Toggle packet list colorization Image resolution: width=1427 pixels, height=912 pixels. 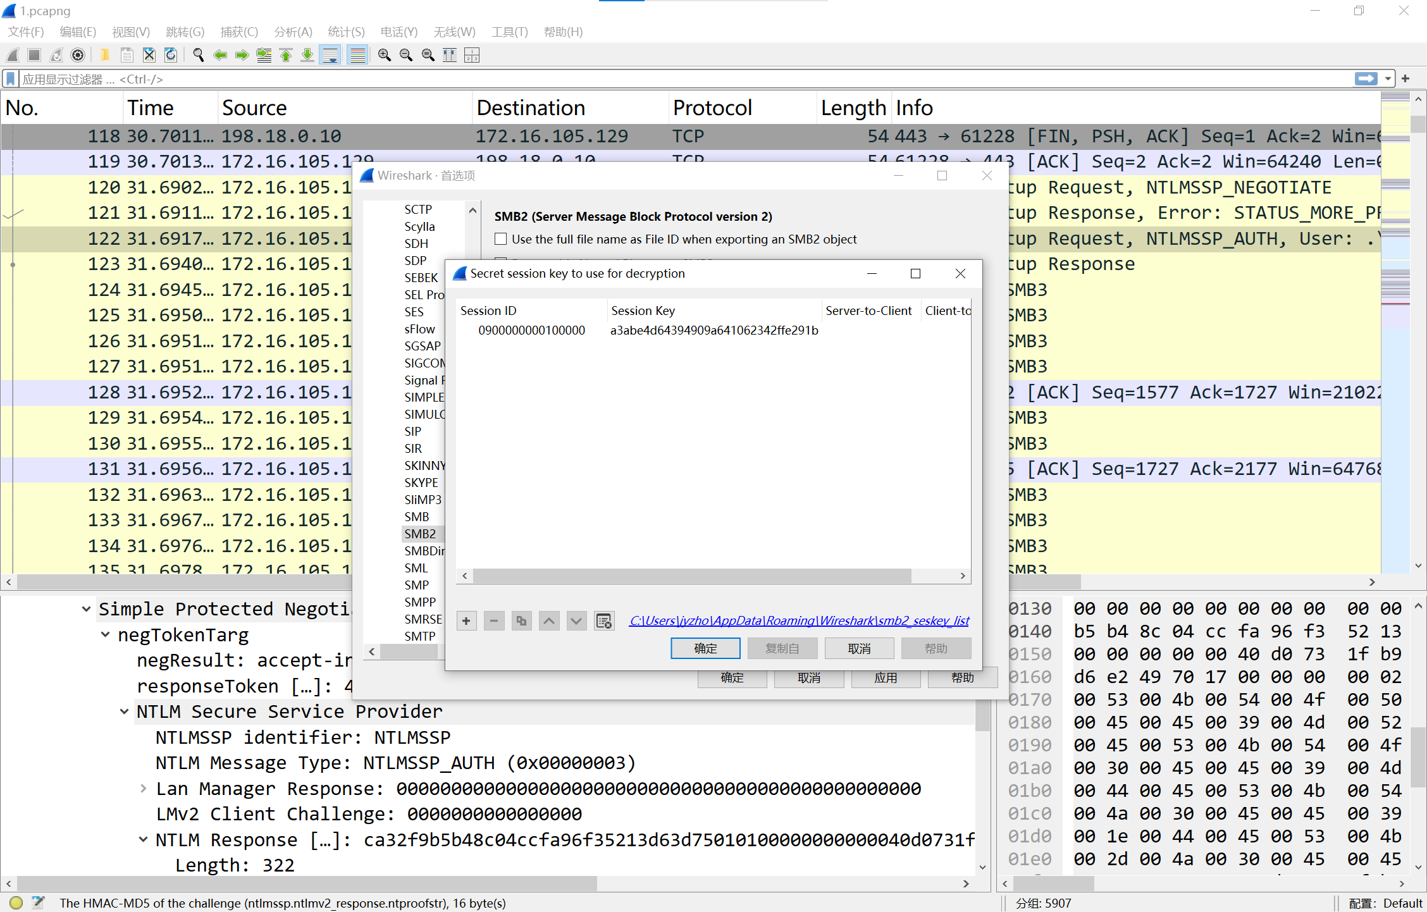(x=358, y=56)
